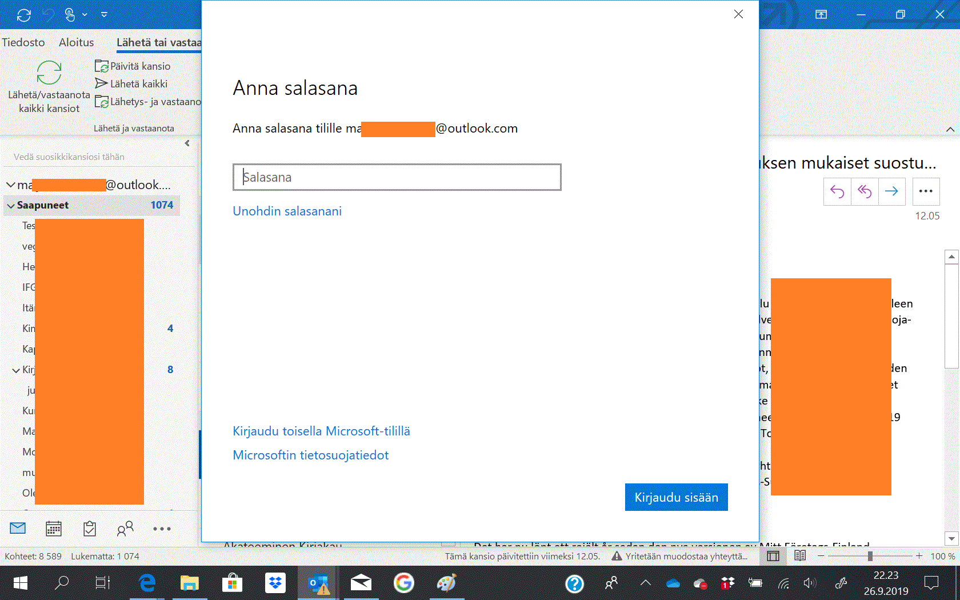Click the Unohdin salasanani link
The image size is (960, 600).
pyautogui.click(x=287, y=211)
